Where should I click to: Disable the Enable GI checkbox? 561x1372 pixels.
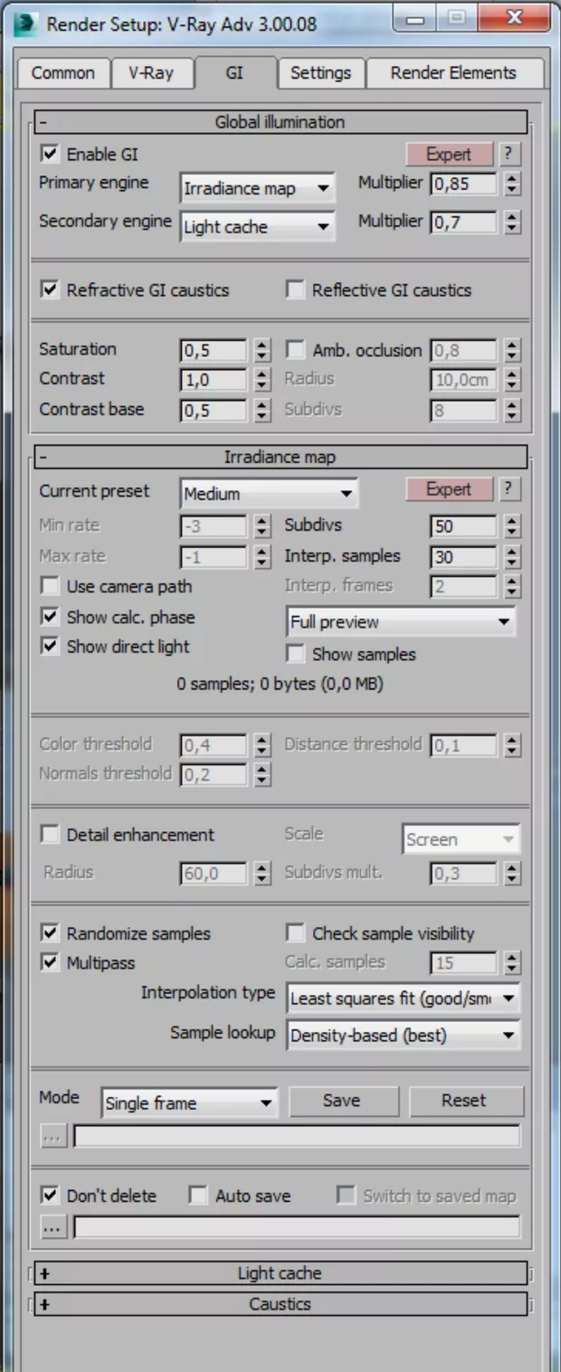50,154
